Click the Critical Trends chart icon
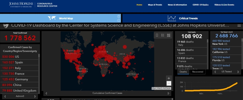243x100 pixels. [172, 18]
